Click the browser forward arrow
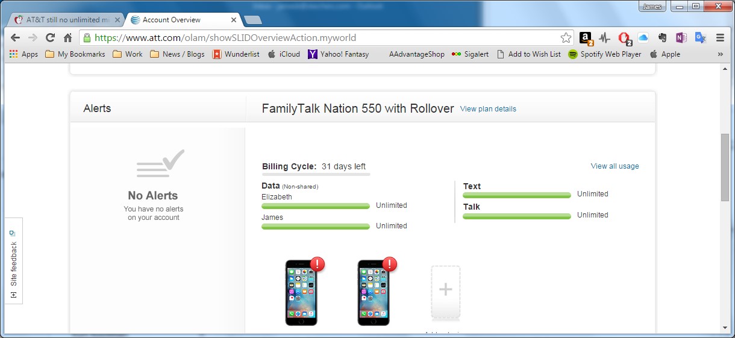The image size is (735, 338). (x=33, y=37)
